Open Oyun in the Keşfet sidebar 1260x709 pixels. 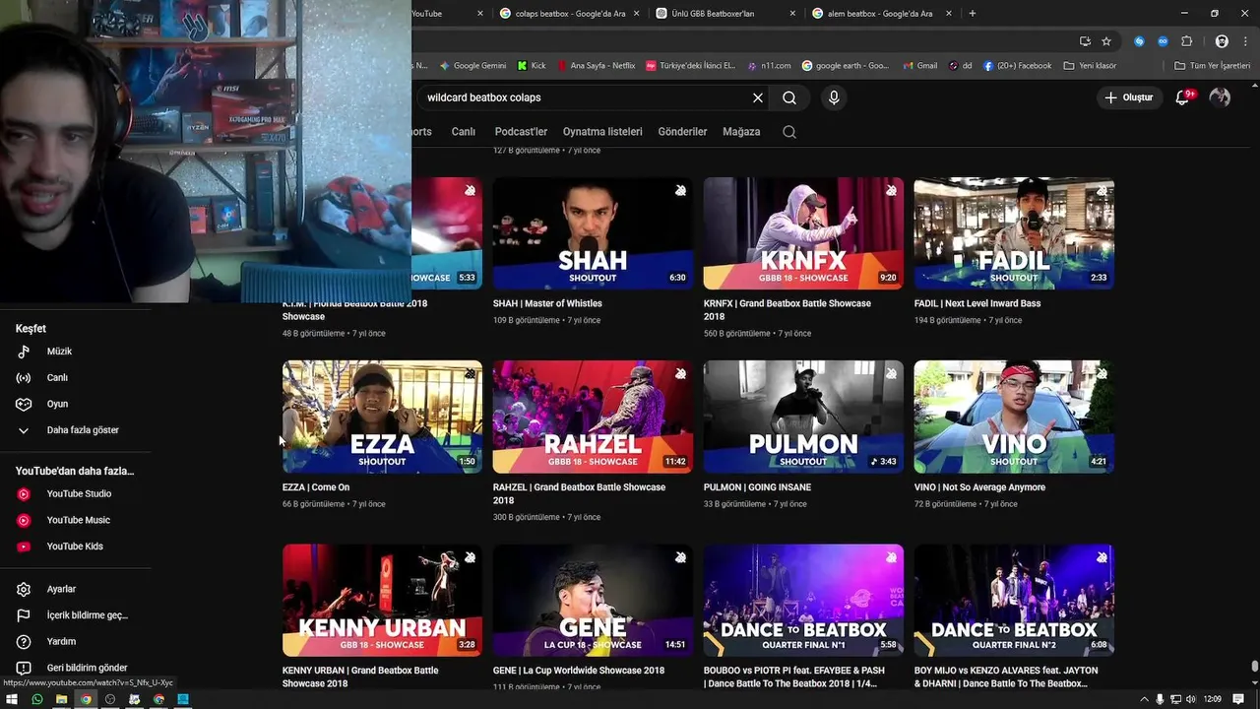76,404
